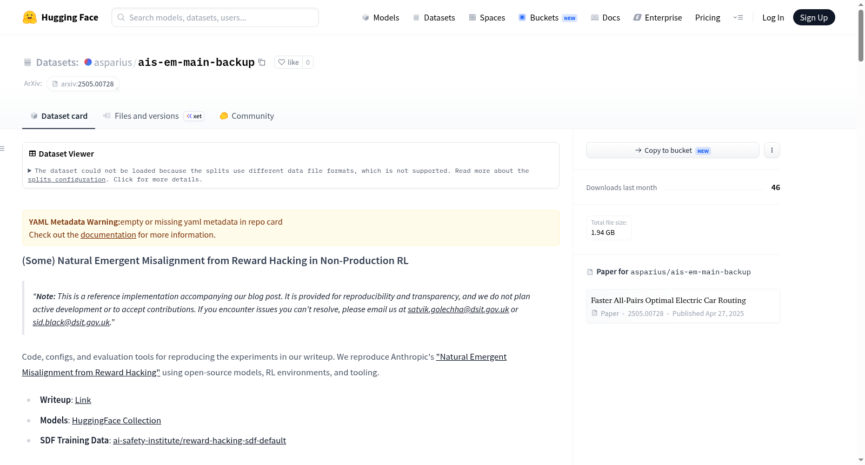
Task: Open the navigation overflow menu
Action: (738, 17)
